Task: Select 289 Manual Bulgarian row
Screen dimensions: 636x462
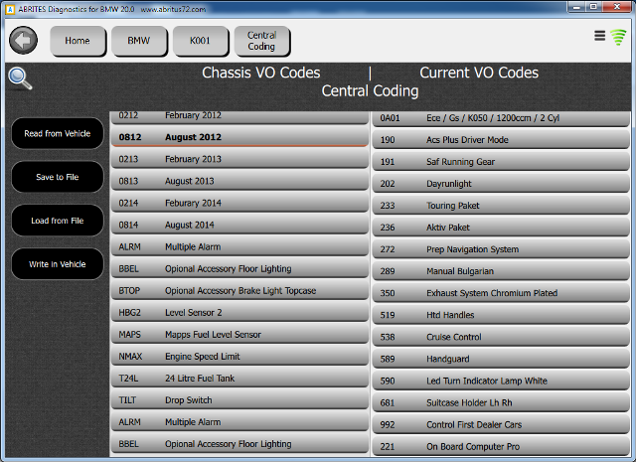Action: point(501,271)
